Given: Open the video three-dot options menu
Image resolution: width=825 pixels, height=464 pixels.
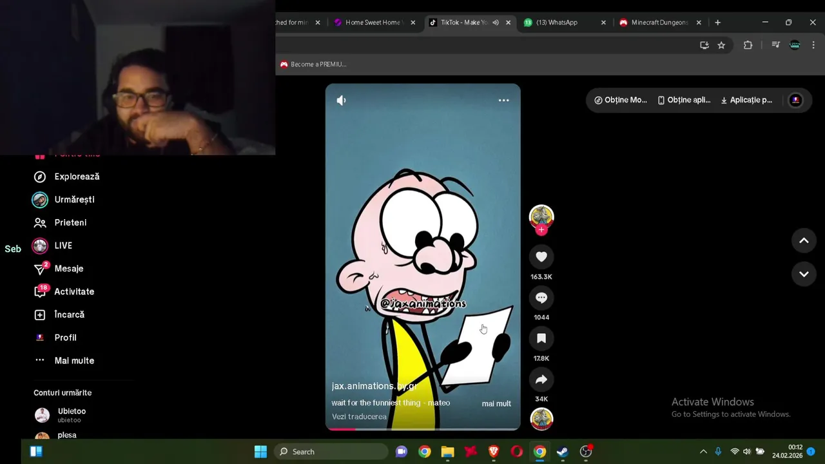Looking at the screenshot, I should (503, 101).
